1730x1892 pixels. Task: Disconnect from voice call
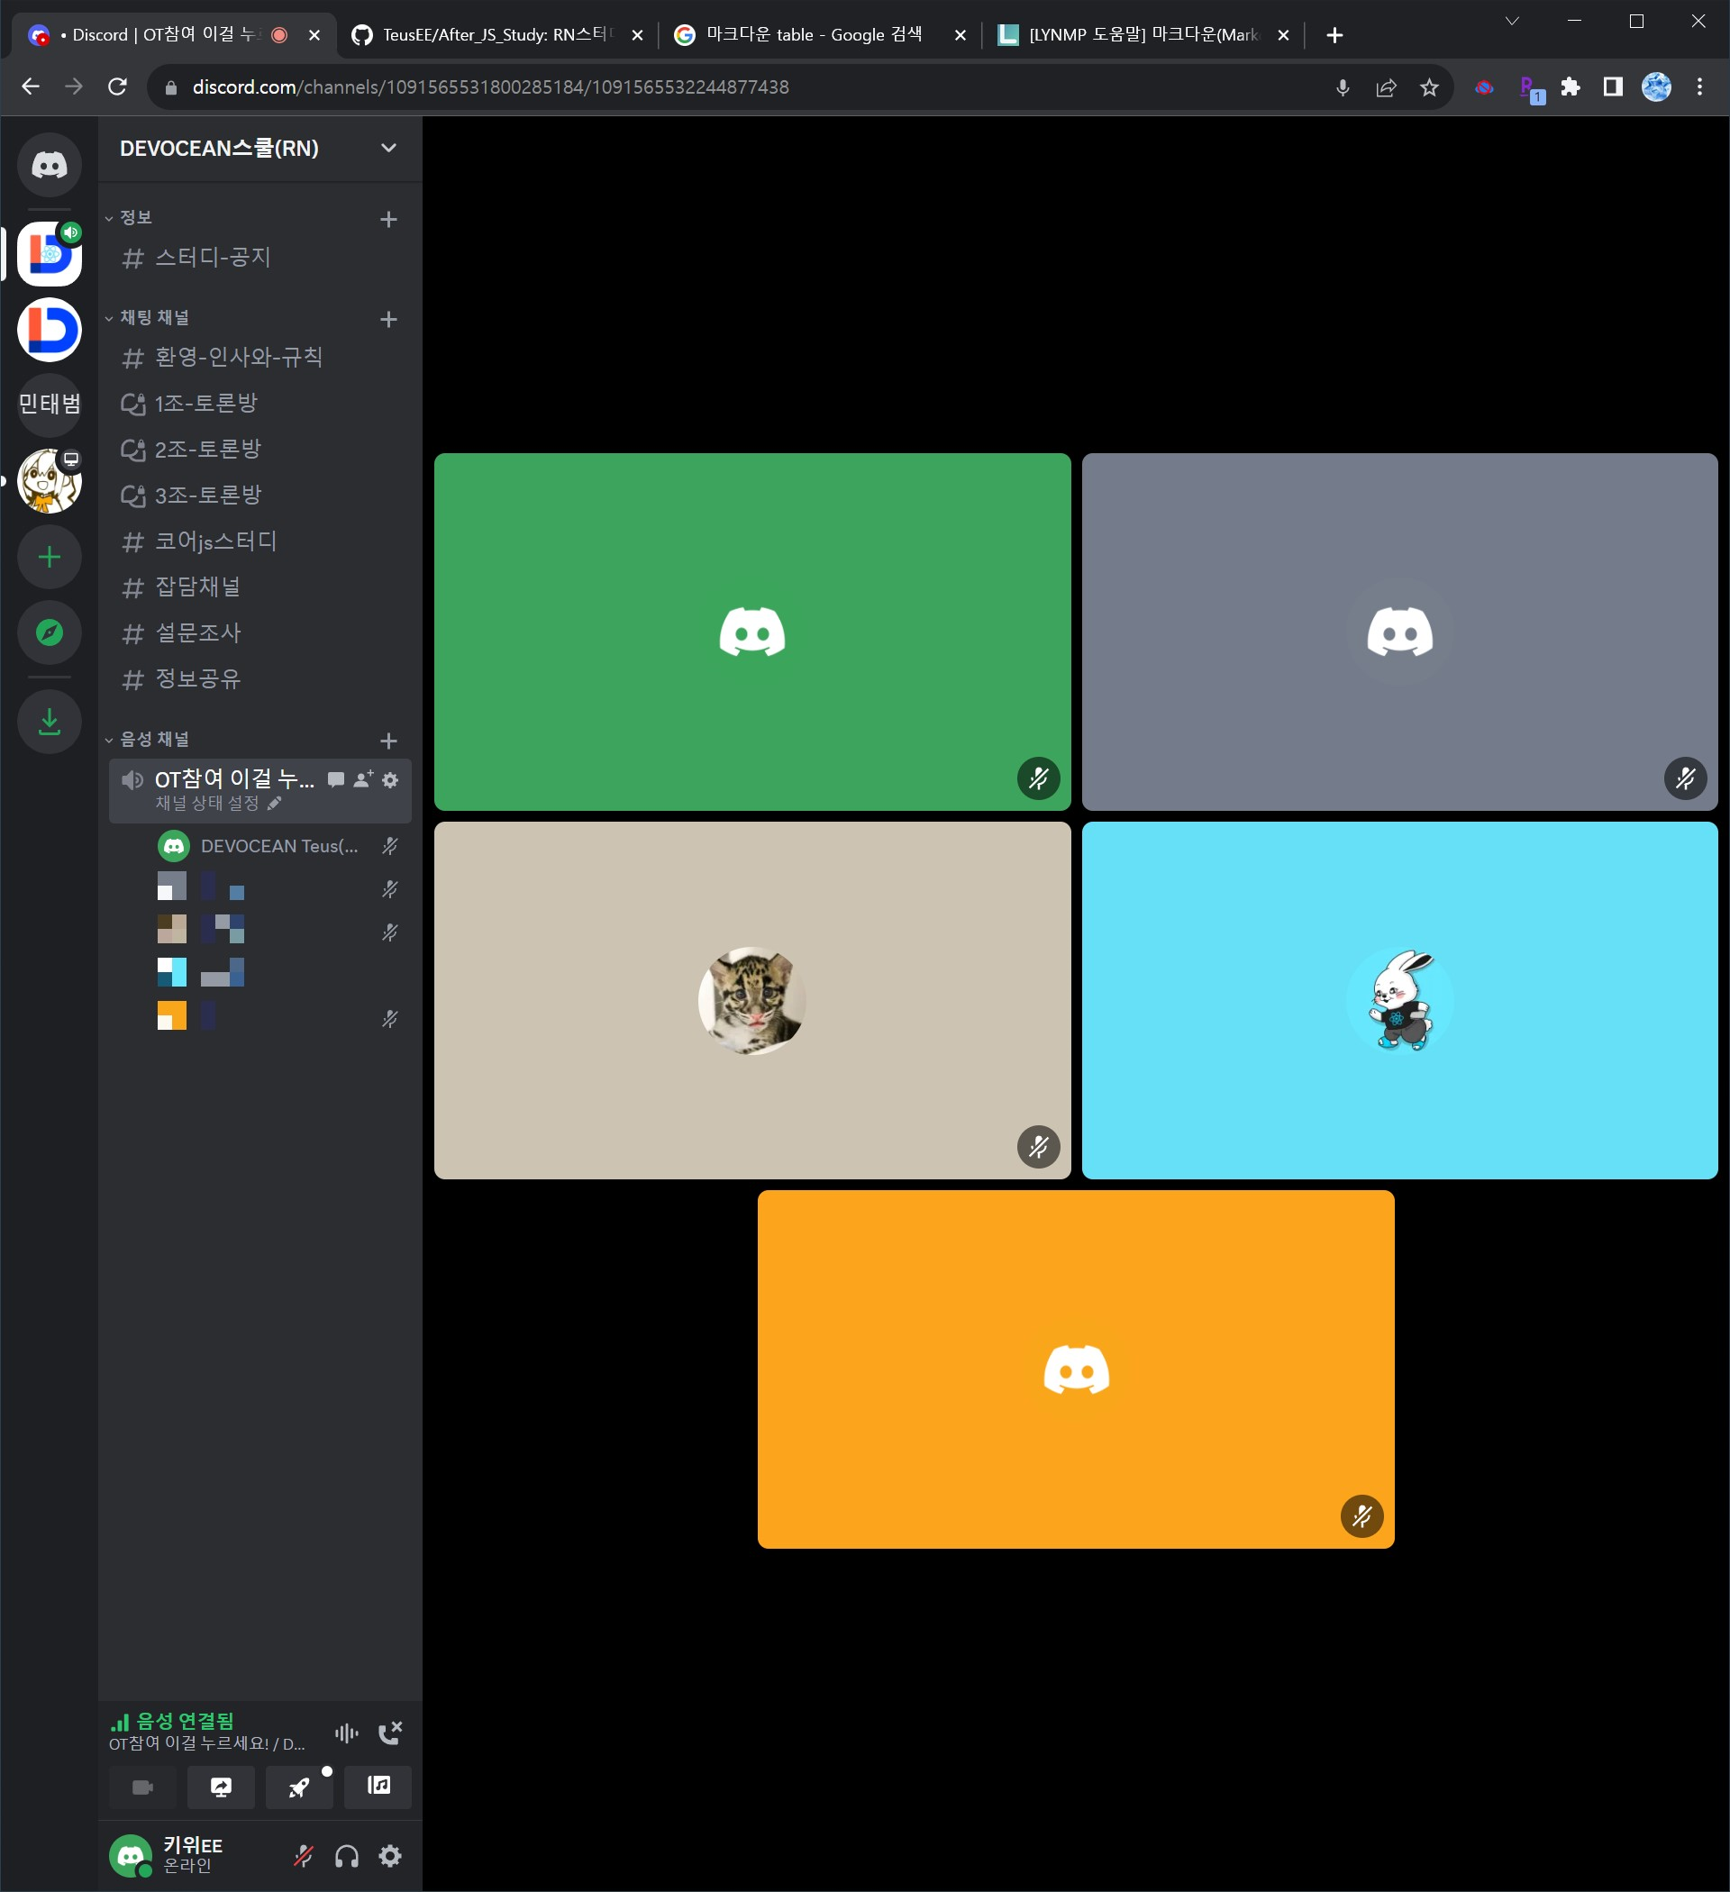click(389, 1733)
